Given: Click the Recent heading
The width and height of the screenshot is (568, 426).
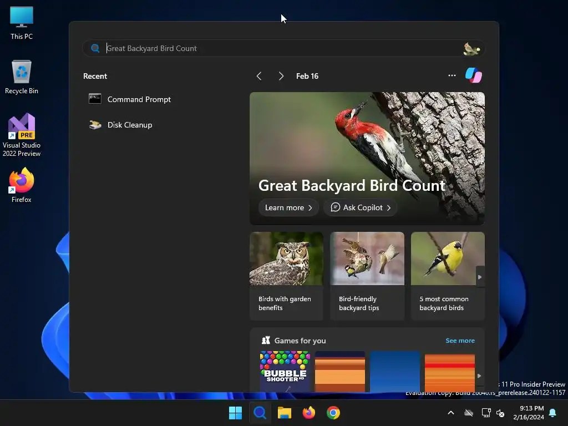Looking at the screenshot, I should point(95,76).
